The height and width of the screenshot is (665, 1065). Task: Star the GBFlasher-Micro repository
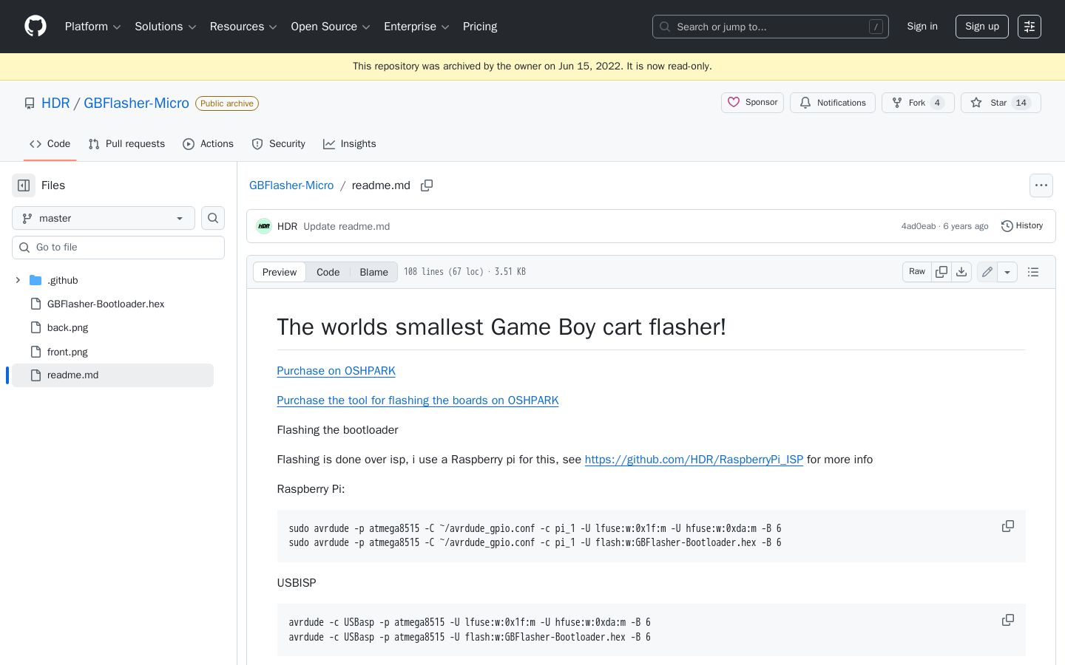pyautogui.click(x=1001, y=103)
